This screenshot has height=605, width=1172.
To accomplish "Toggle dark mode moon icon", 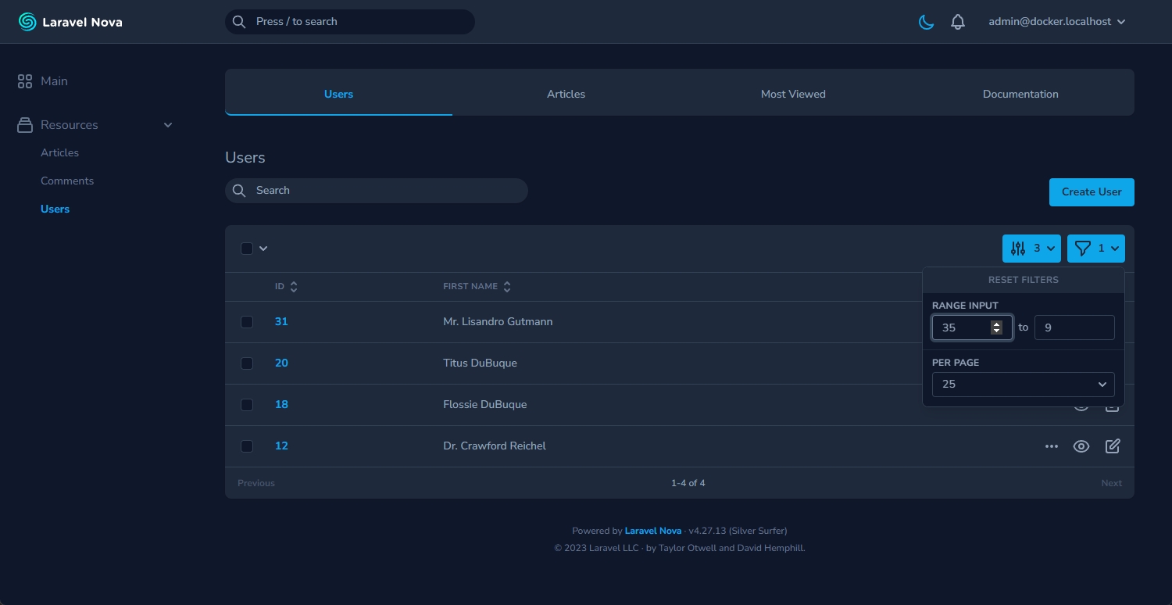I will click(x=926, y=22).
